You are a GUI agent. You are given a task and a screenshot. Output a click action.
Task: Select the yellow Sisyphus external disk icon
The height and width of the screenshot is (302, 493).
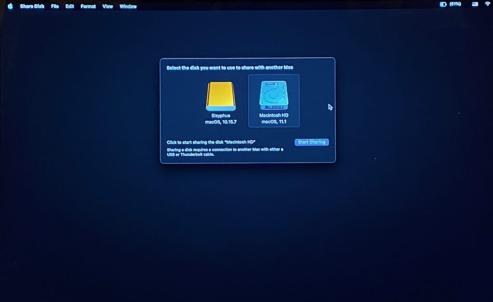click(x=221, y=96)
